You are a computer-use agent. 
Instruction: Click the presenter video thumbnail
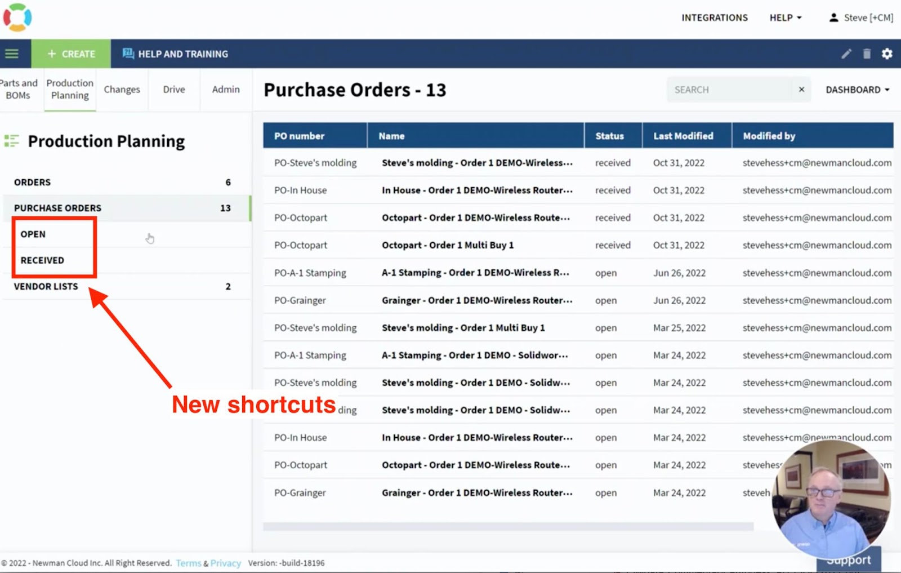pyautogui.click(x=831, y=498)
